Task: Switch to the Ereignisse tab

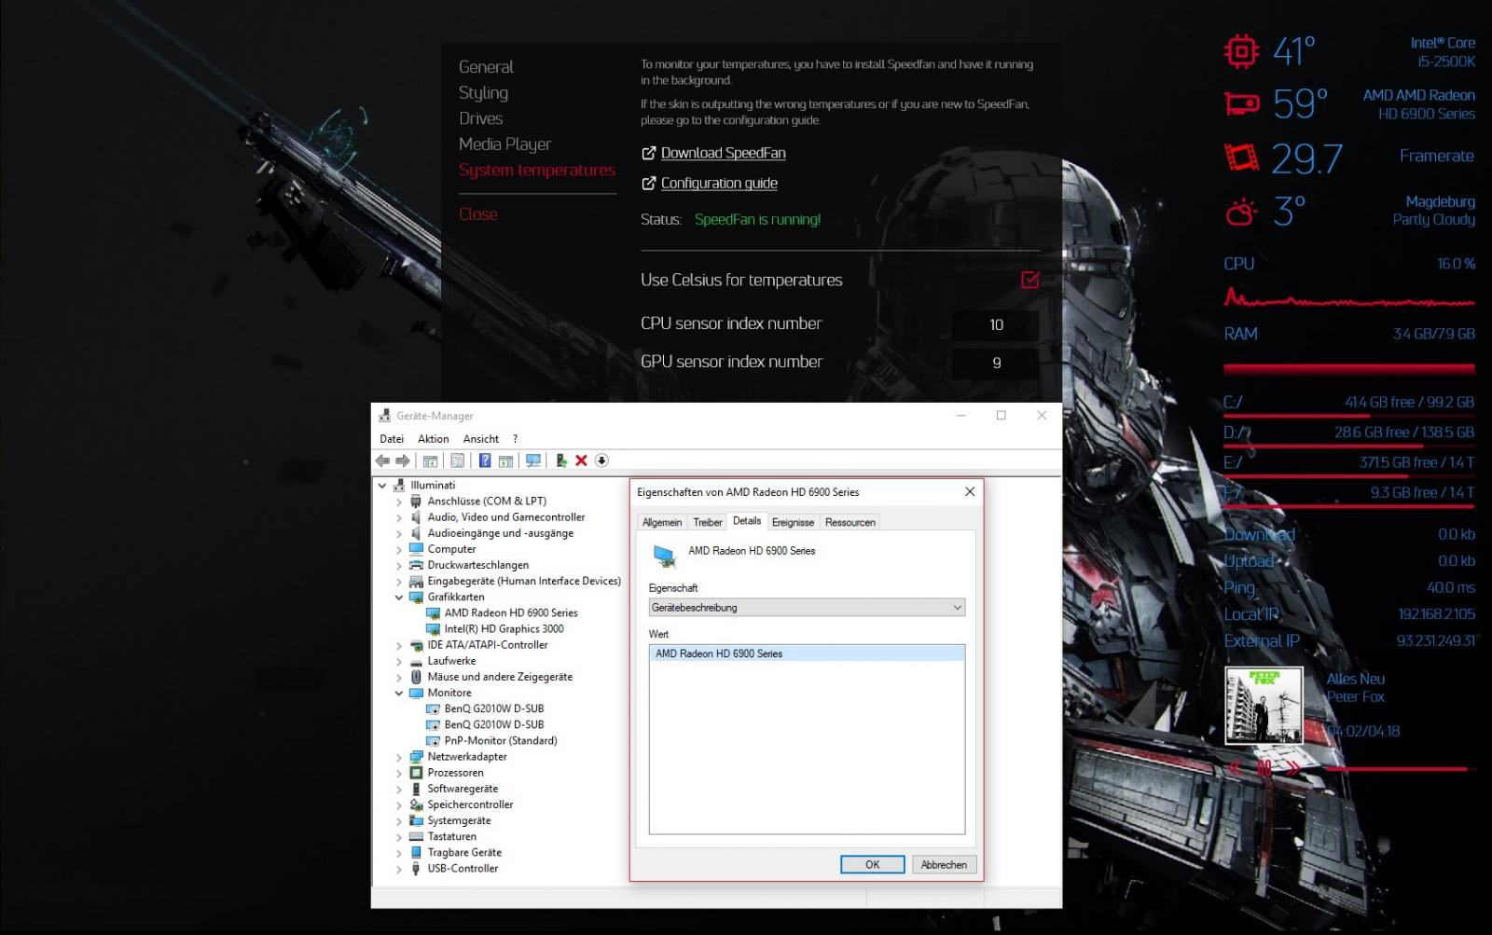Action: point(793,522)
